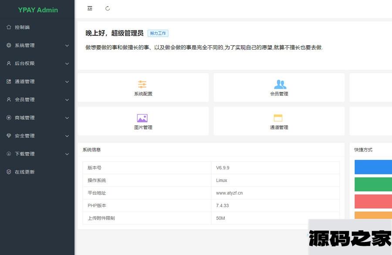Viewport: 392px width, 255px height.
Task: Expand the 下载管理 chevron
Action: 67,154
